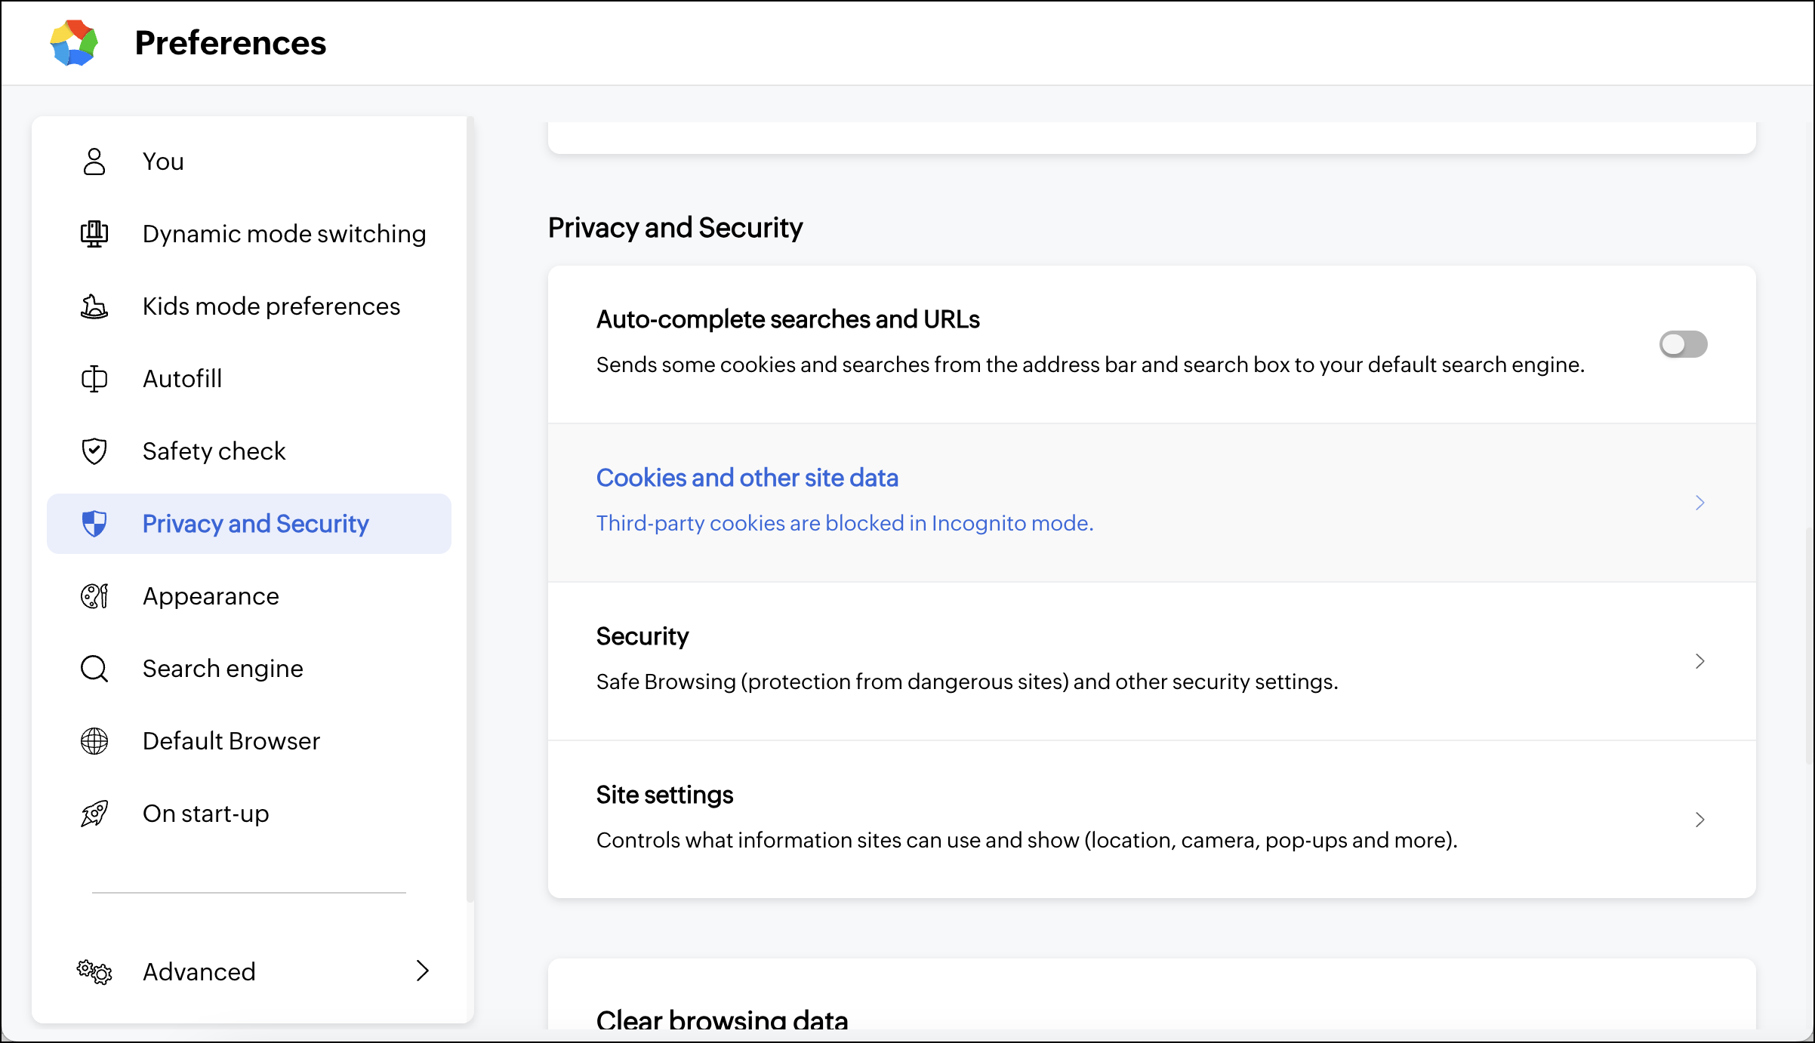The height and width of the screenshot is (1043, 1815).
Task: Click the On start-up rocket icon
Action: click(94, 814)
